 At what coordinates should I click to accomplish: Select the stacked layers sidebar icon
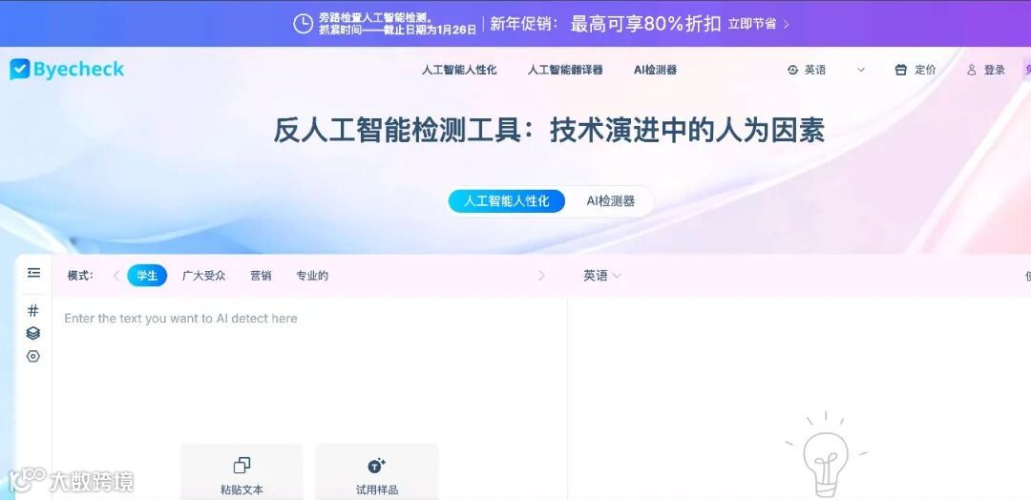[x=32, y=334]
